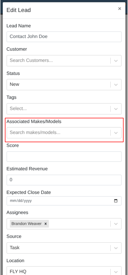128x275 pixels.
Task: Open the Status dropdown chevron
Action: [x=116, y=85]
